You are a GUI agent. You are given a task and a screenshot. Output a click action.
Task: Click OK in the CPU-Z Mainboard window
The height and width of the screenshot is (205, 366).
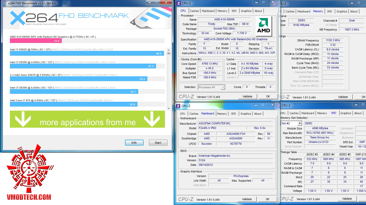(267, 199)
